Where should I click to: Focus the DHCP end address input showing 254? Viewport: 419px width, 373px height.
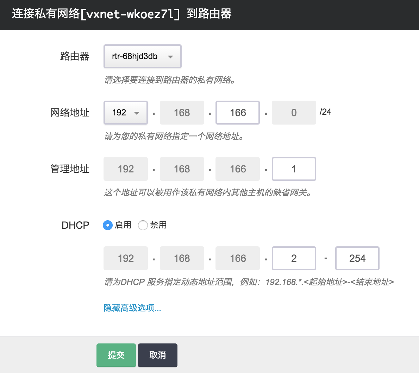coord(357,258)
